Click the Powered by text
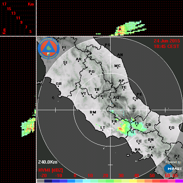 pyautogui.click(x=173, y=162)
